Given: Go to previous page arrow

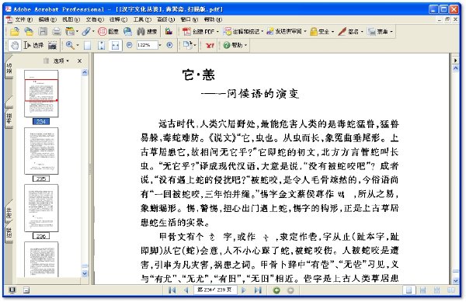Looking at the screenshot, I should coord(186,290).
